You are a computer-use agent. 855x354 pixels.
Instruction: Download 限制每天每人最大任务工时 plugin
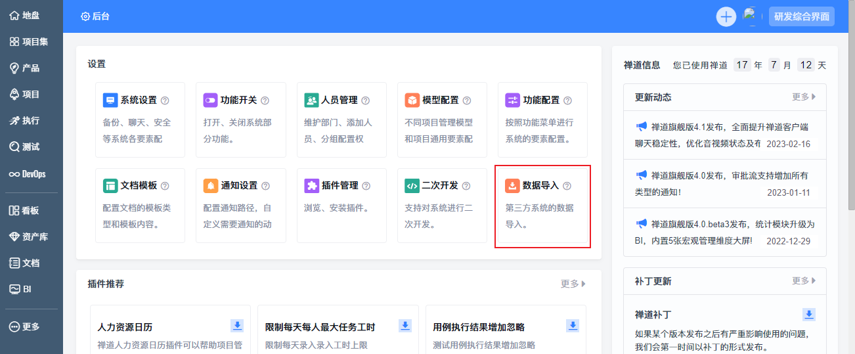[x=405, y=326]
